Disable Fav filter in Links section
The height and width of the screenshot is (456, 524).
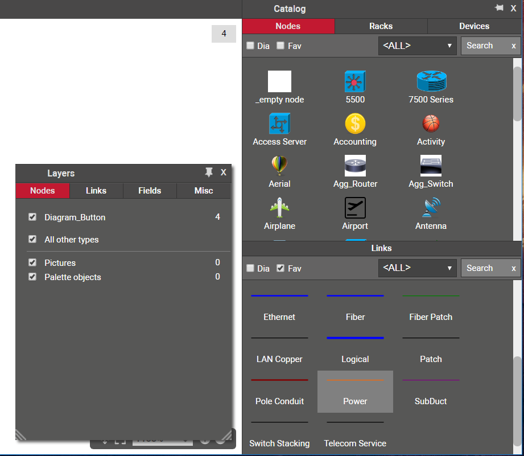[x=280, y=268]
